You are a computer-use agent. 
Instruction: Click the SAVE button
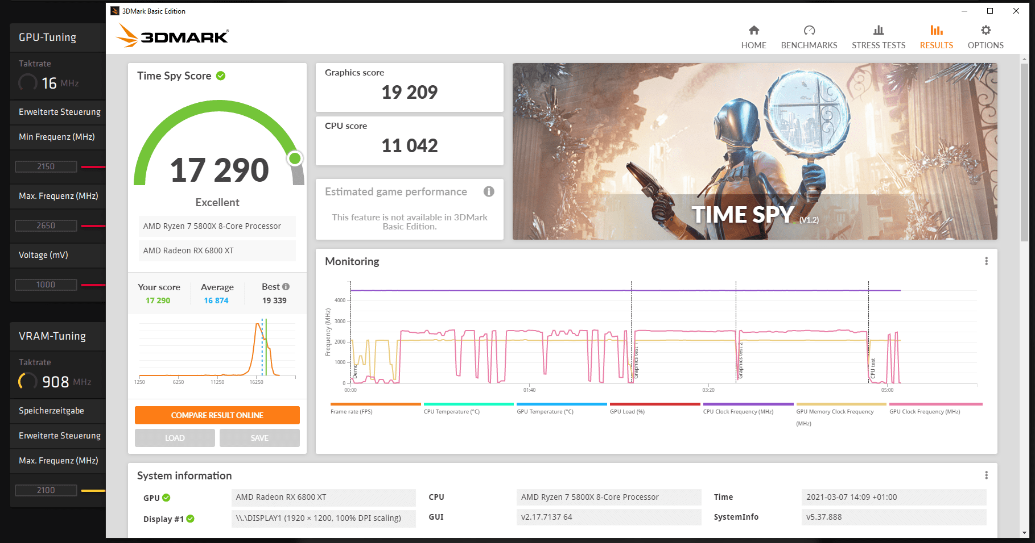point(259,438)
